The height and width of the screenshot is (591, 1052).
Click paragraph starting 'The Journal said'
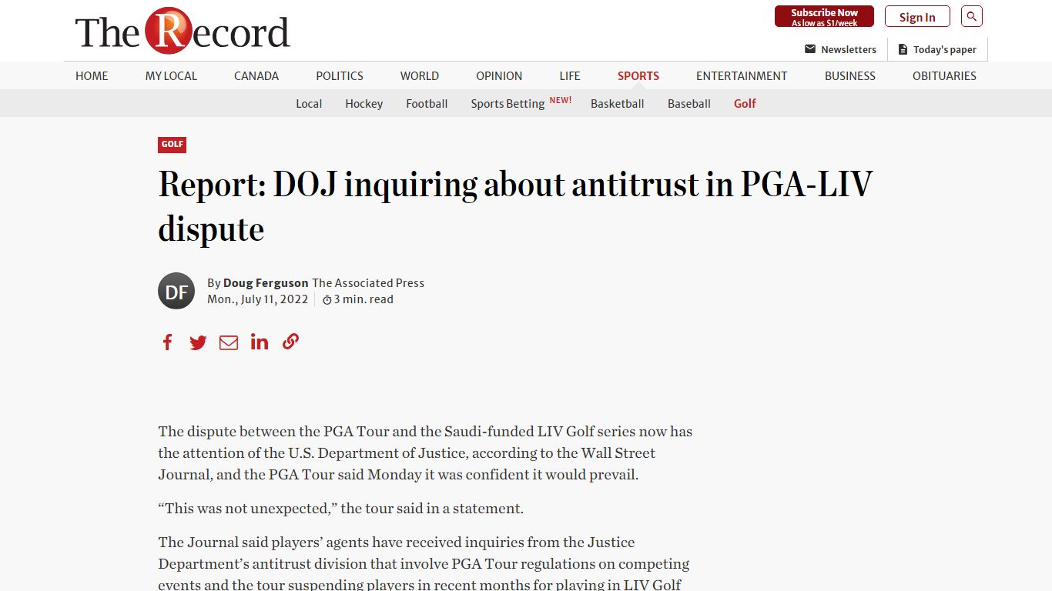click(424, 563)
